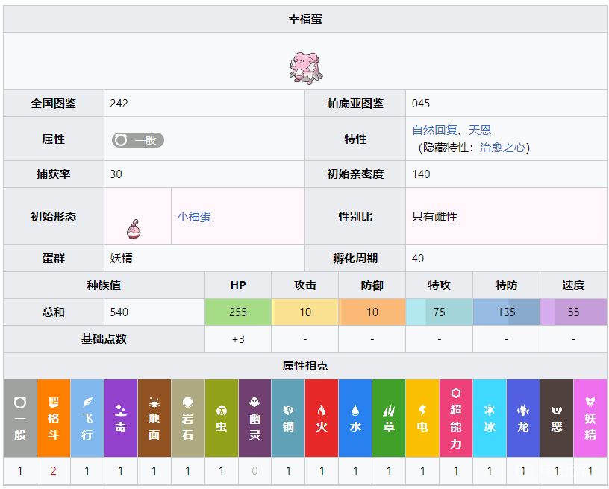
Task: Click the 蛋群 label
Action: 54,258
